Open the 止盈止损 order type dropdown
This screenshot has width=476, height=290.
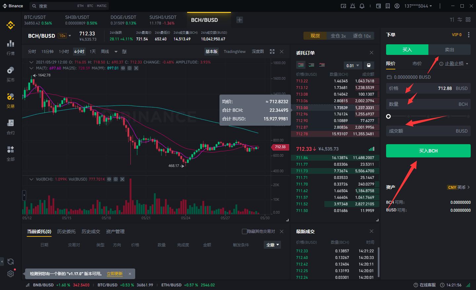[x=456, y=63]
